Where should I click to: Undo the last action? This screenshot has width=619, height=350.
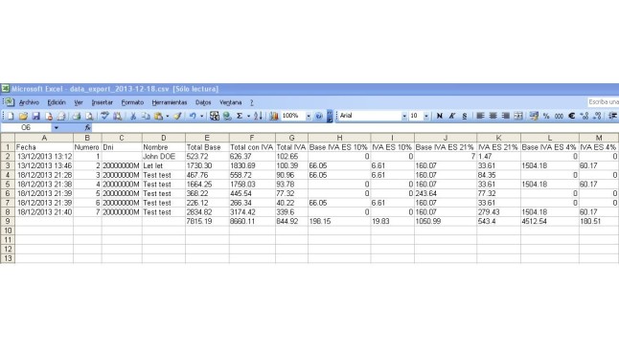193,116
